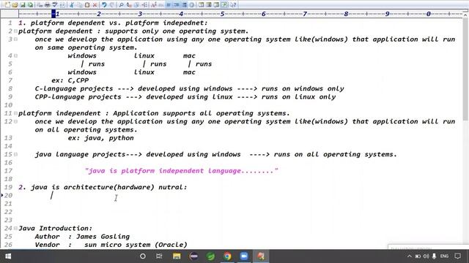Click the line "ex: java, python"
Viewport: 469px width, 263px height.
pyautogui.click(x=101, y=138)
